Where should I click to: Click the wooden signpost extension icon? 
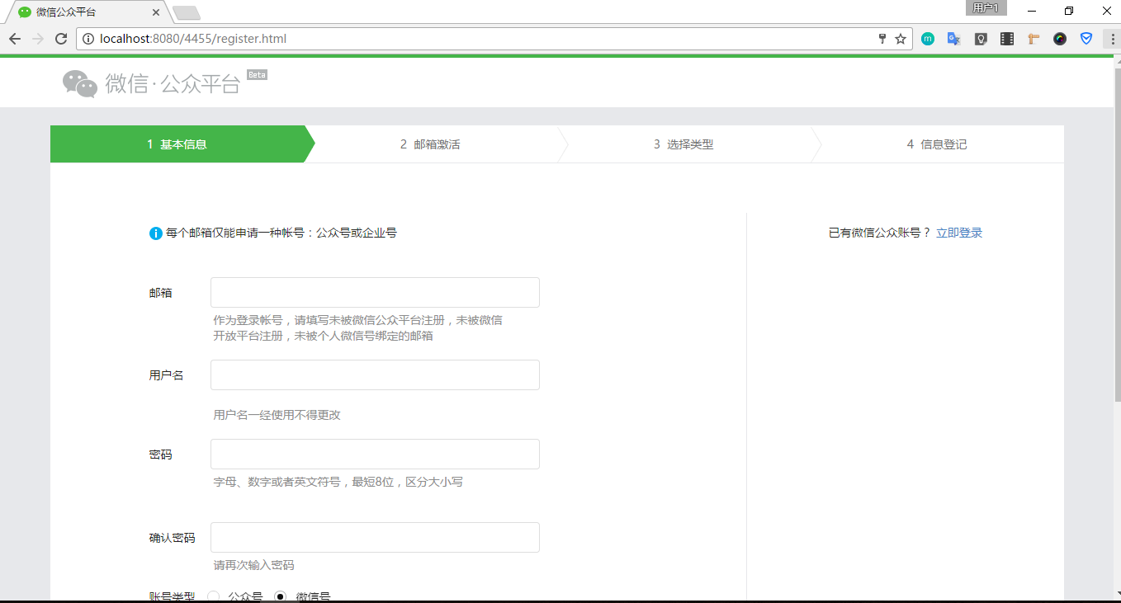click(1033, 39)
